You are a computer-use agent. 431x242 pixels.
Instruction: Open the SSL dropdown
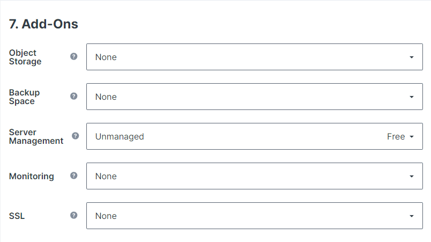[255, 216]
